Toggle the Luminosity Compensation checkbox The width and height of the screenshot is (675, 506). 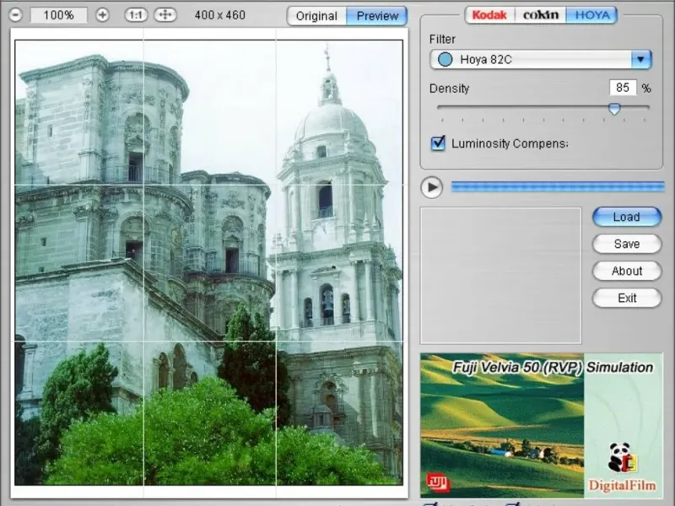pyautogui.click(x=438, y=143)
